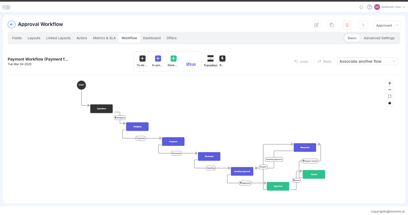
Task: Fit the workflow canvas to view
Action: click(x=390, y=96)
